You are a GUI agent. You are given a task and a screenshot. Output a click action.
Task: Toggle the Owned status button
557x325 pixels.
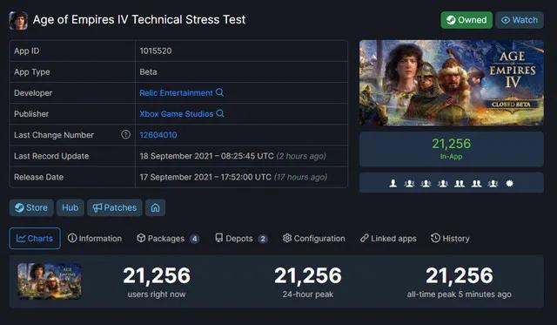[x=466, y=20]
